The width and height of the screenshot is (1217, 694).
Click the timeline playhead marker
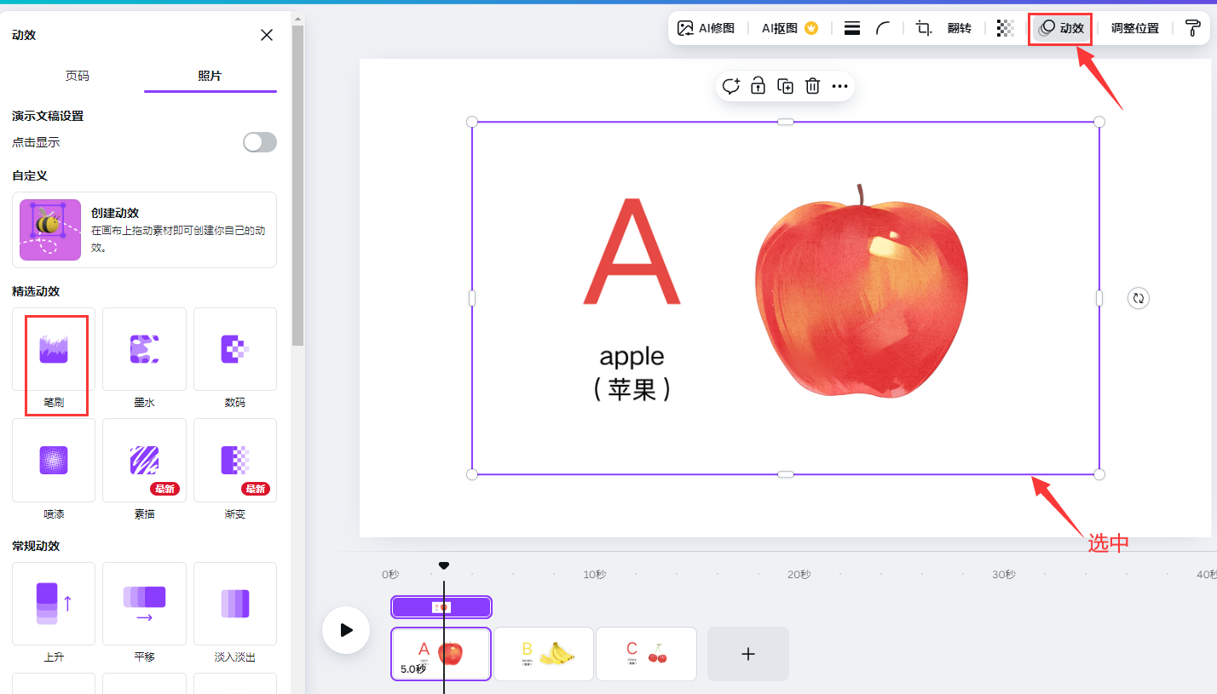click(x=443, y=565)
